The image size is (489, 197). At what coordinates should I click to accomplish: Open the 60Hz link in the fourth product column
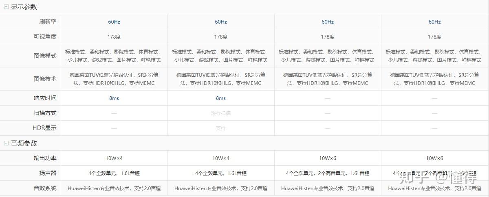(434, 22)
